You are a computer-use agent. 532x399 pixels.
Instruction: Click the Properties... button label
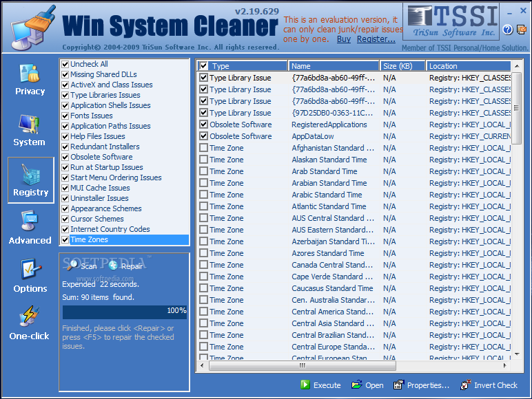click(x=428, y=385)
